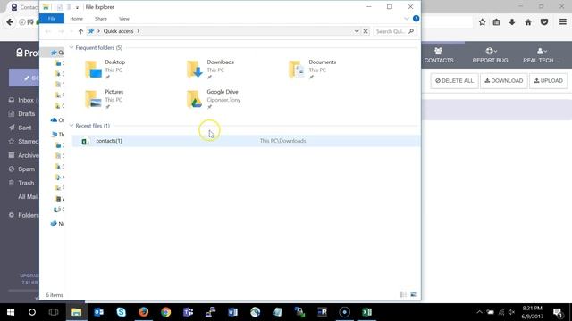The height and width of the screenshot is (321, 572).
Task: Open the View ribbon tab
Action: pyautogui.click(x=124, y=19)
